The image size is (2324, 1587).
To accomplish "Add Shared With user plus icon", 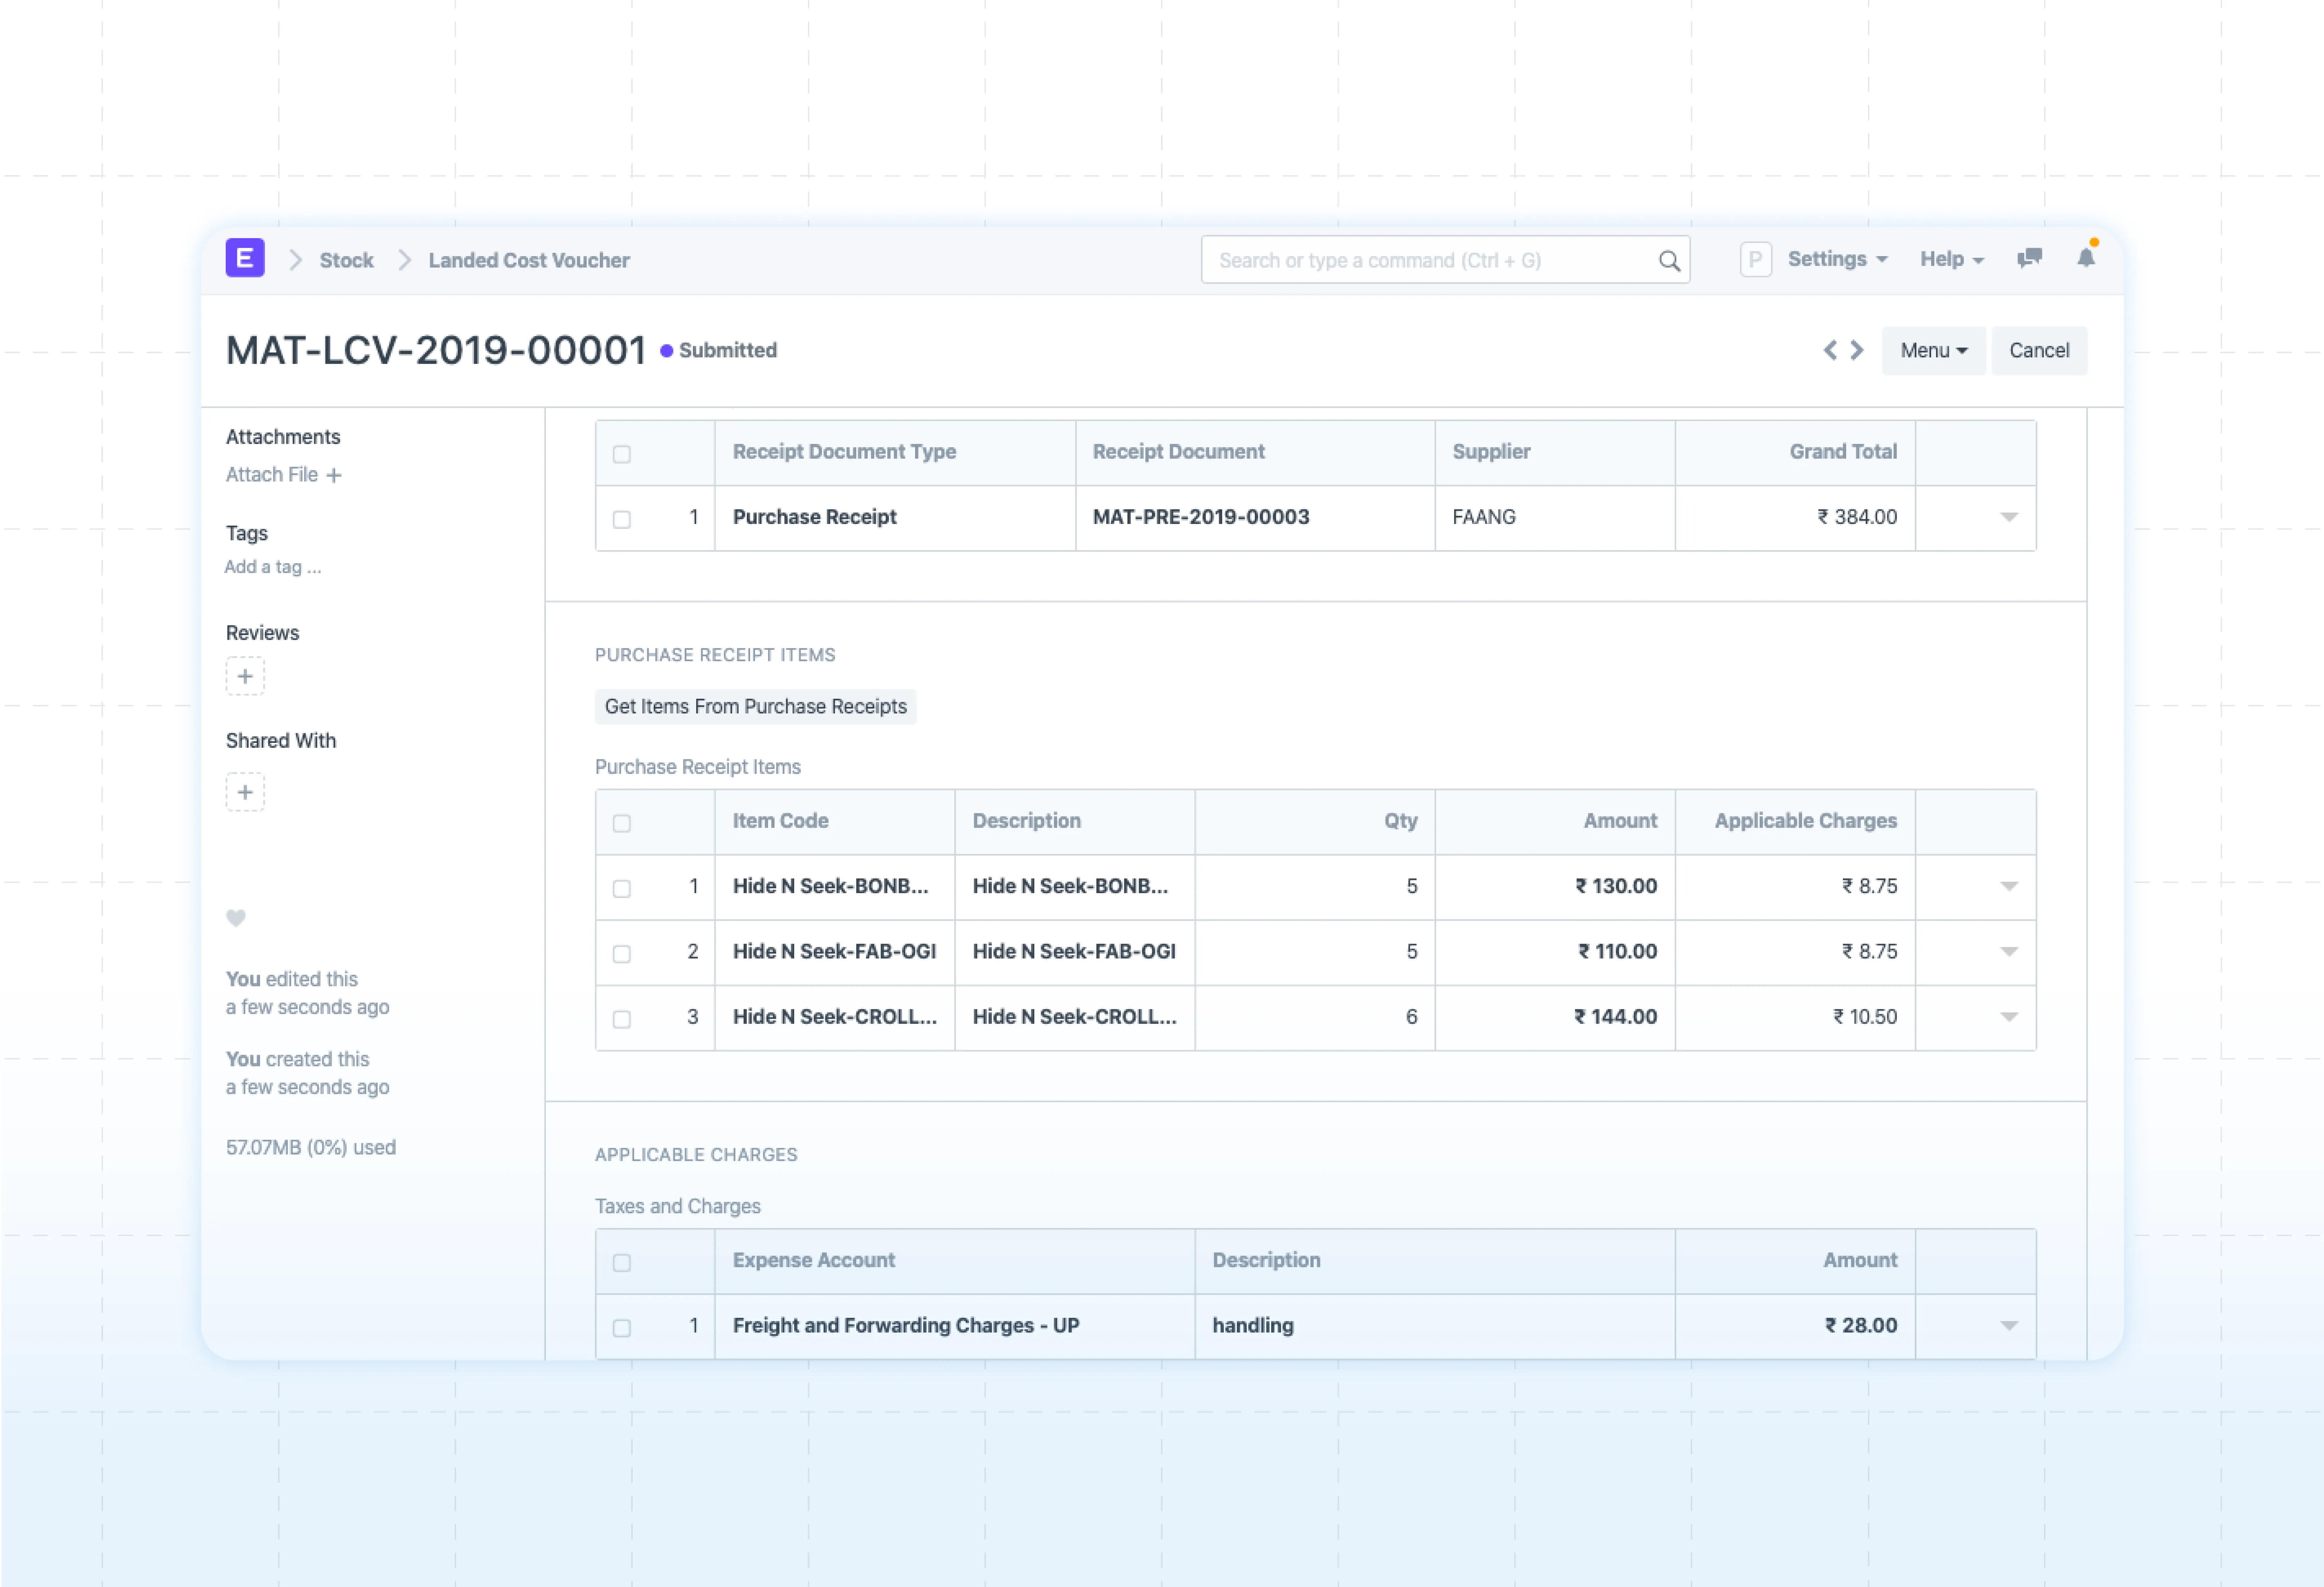I will pyautogui.click(x=245, y=792).
